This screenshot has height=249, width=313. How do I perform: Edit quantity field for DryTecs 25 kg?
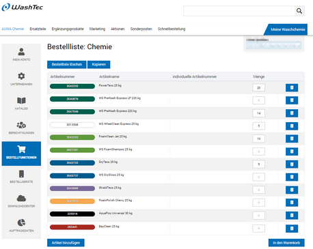coord(258,164)
